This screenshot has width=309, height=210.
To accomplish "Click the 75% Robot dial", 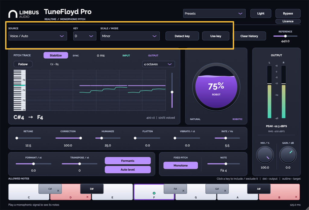I will tap(216, 87).
